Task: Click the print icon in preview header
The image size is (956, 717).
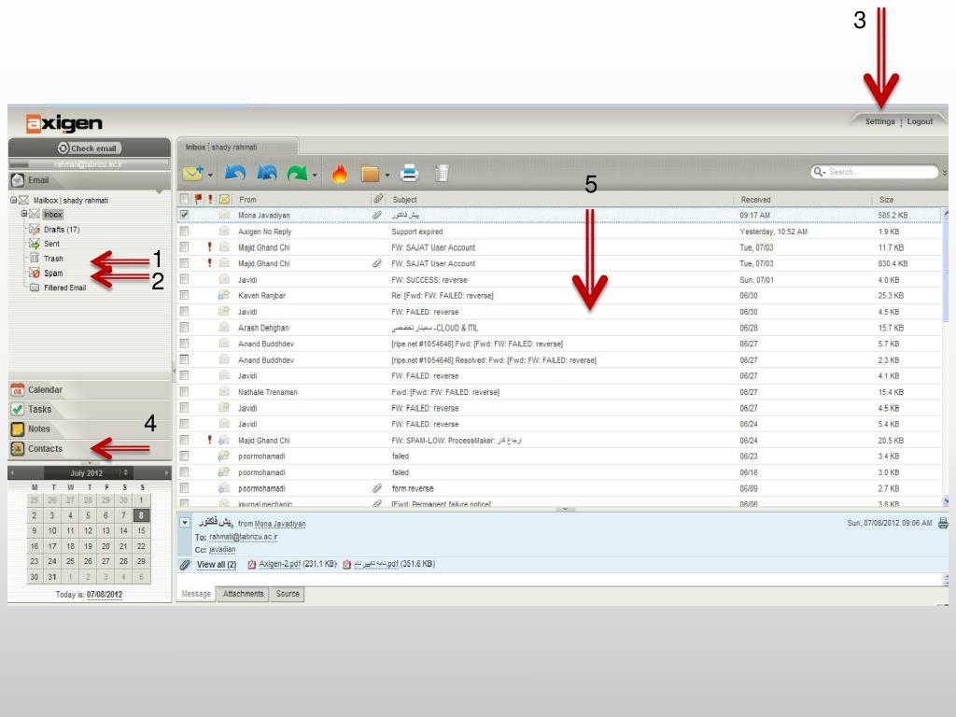Action: point(943,523)
